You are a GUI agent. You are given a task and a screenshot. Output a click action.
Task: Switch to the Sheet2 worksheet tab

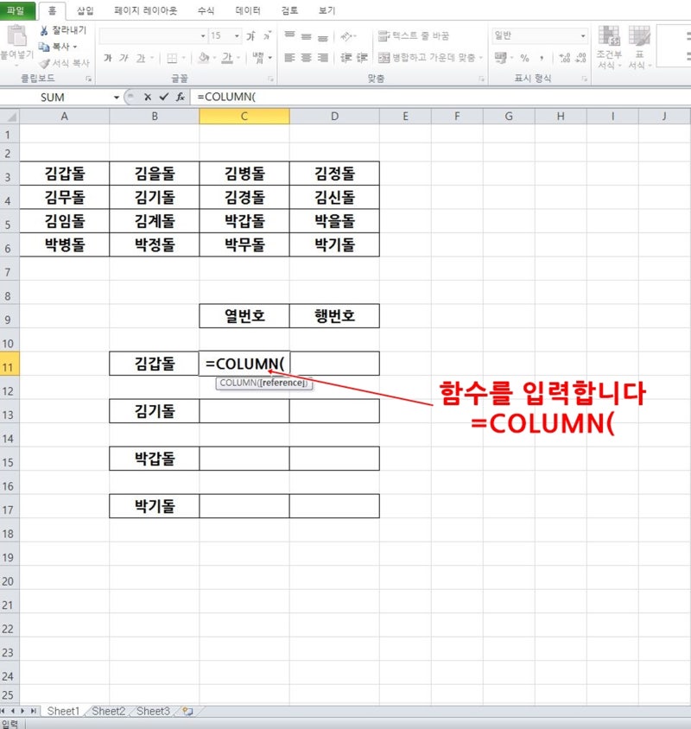[x=108, y=711]
